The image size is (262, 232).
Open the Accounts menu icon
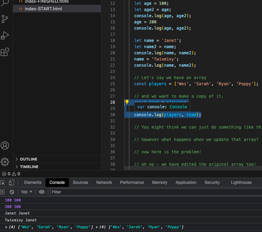[5, 145]
